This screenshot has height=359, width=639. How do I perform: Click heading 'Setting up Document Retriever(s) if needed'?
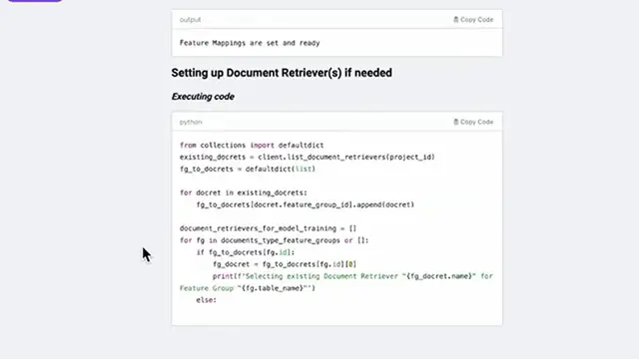tap(282, 73)
